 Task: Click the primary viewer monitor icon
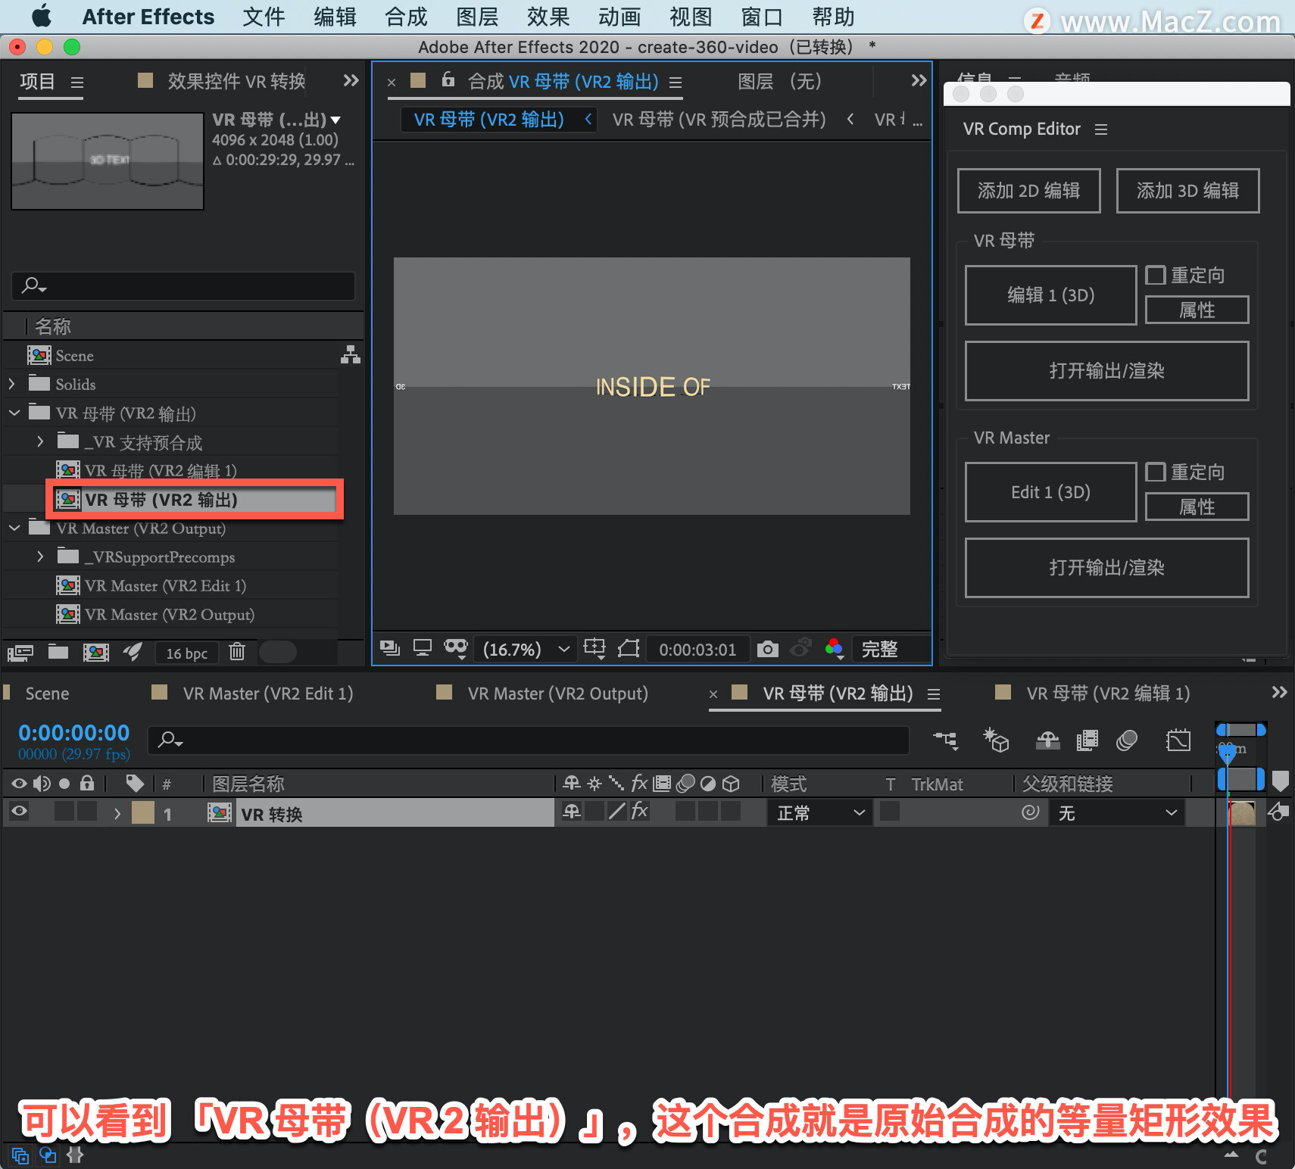(x=423, y=649)
